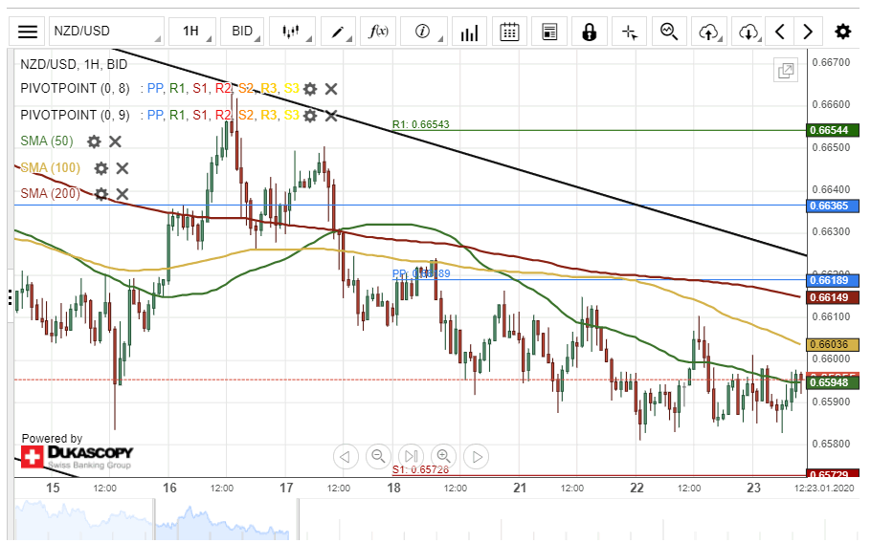Switch the BID price side dropdown
The image size is (871, 543).
point(241,31)
